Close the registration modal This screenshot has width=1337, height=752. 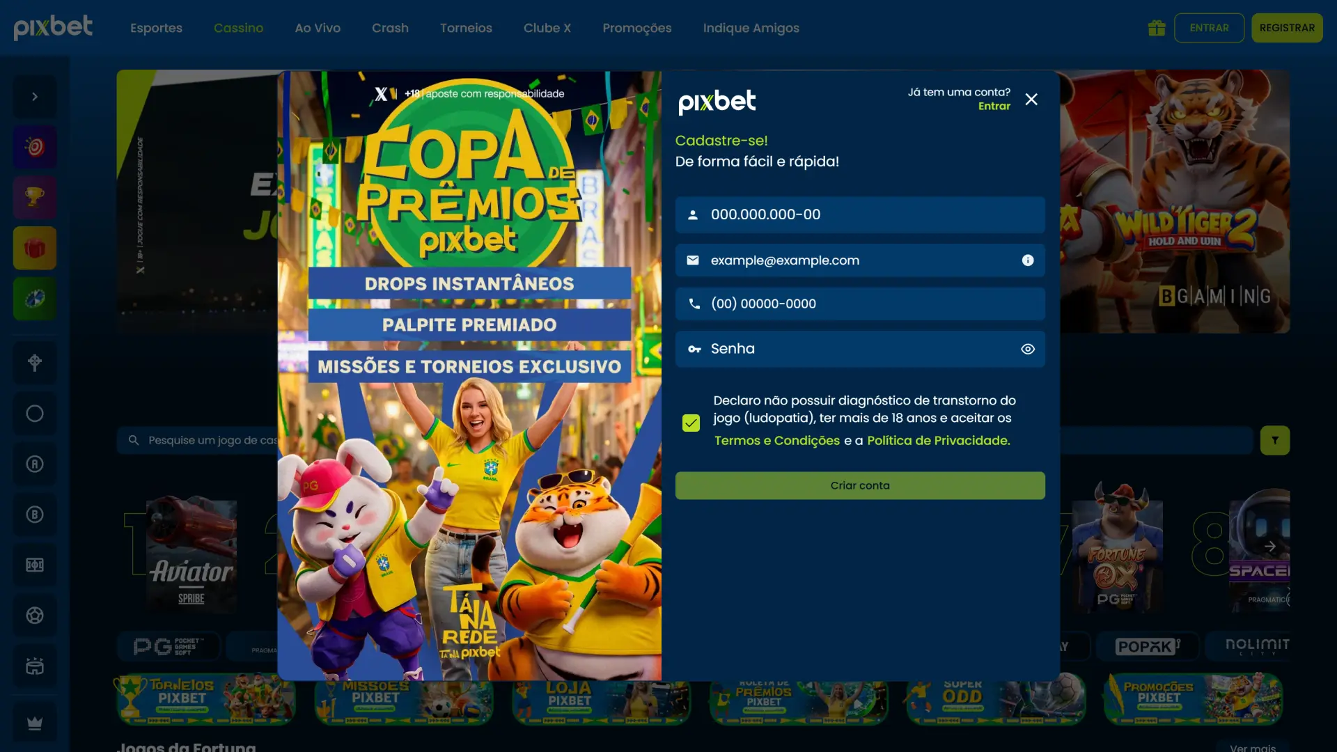1031,100
